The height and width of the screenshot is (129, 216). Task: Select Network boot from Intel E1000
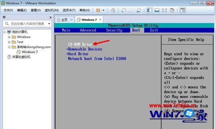[97, 58]
